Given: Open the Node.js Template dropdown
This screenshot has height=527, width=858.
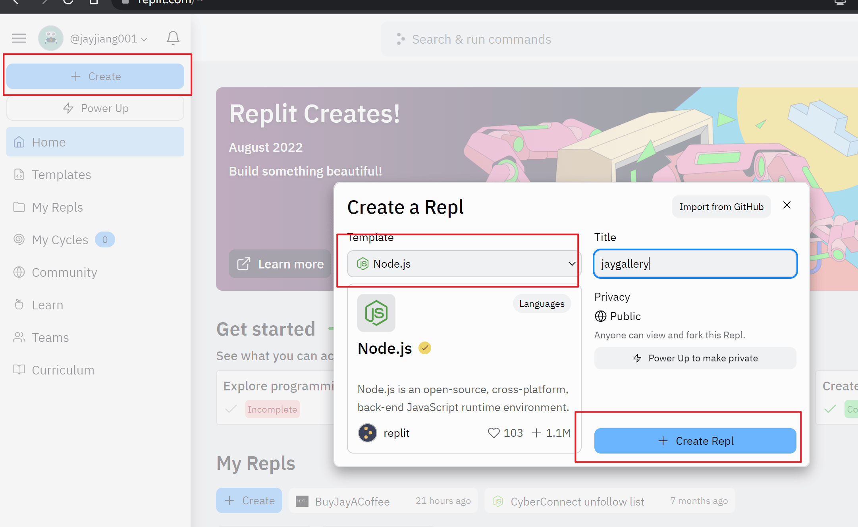Looking at the screenshot, I should 463,264.
